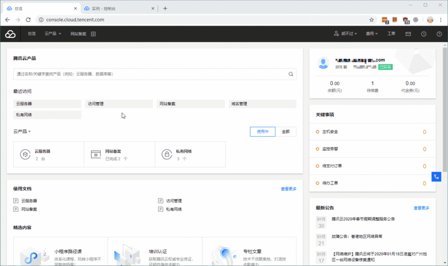Open recent item 云服务器
The image size is (448, 266).
click(x=47, y=104)
